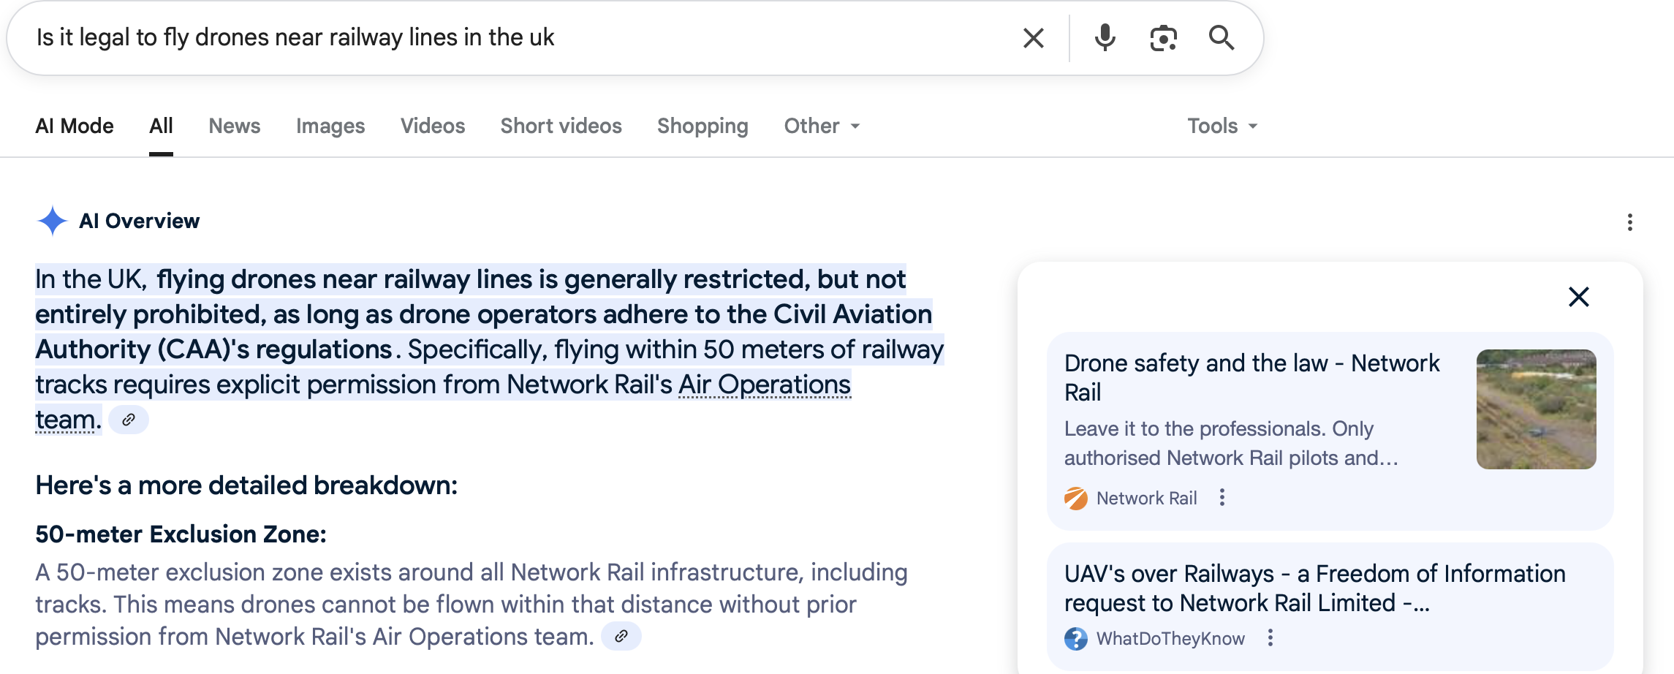Image resolution: width=1674 pixels, height=674 pixels.
Task: Click link icon after exclusion zone paragraph
Action: click(621, 637)
